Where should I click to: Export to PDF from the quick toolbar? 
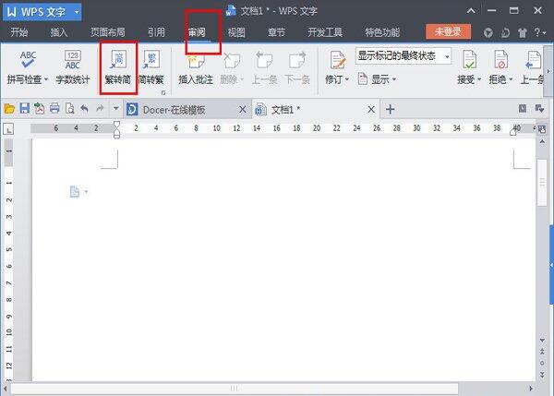(39, 108)
